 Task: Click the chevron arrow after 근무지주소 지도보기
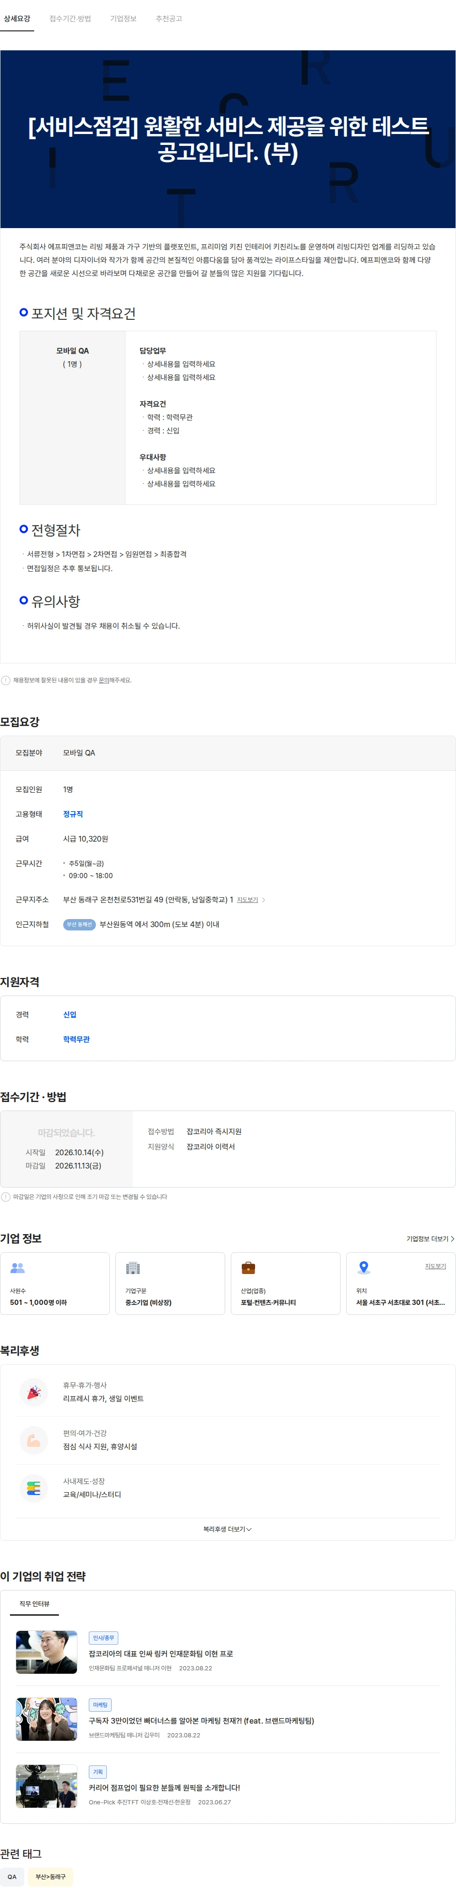[x=264, y=900]
